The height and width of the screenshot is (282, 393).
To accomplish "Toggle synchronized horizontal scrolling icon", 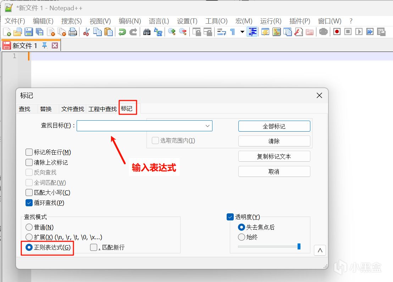I will pyautogui.click(x=207, y=32).
